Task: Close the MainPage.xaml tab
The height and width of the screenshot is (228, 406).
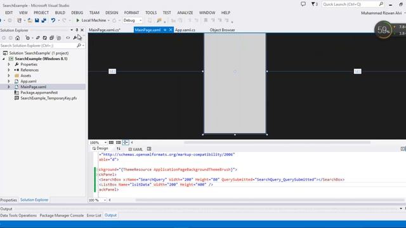Action: [x=171, y=30]
